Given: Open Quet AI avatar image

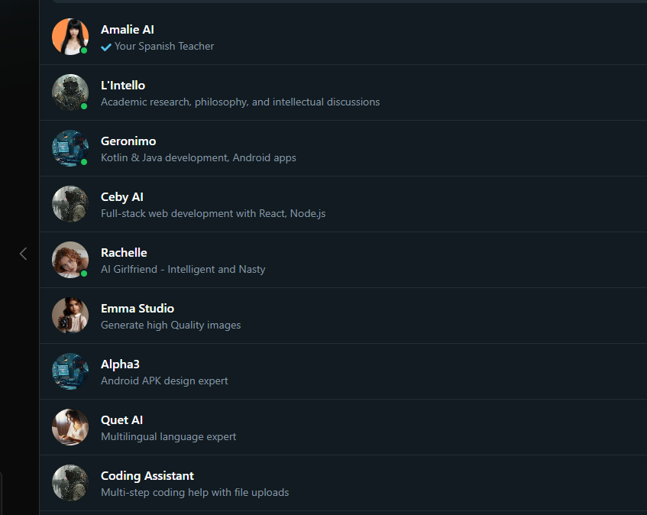Looking at the screenshot, I should [x=70, y=426].
